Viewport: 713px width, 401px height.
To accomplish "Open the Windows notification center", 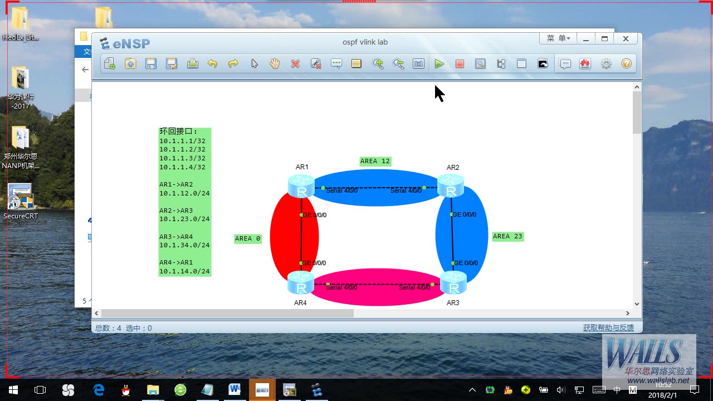I will point(695,390).
